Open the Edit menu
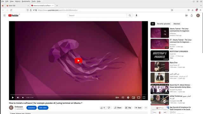 [7, 1]
